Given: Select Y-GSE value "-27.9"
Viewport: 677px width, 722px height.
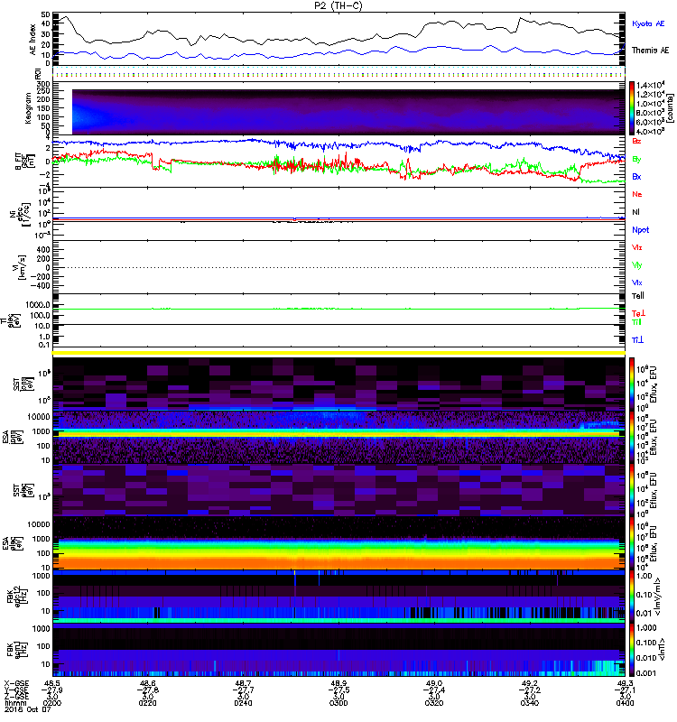Looking at the screenshot, I should pos(51,690).
